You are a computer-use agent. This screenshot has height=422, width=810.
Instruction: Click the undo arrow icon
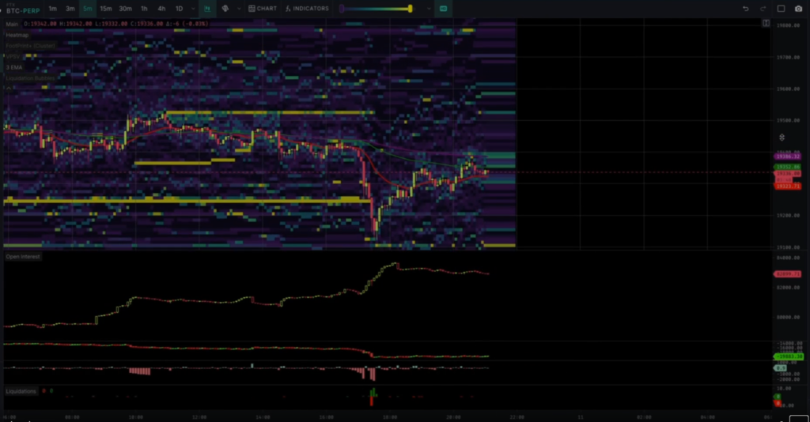pos(745,9)
